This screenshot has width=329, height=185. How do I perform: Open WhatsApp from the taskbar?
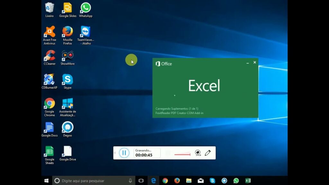(236, 181)
